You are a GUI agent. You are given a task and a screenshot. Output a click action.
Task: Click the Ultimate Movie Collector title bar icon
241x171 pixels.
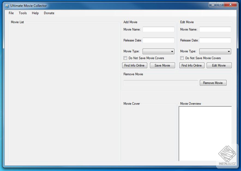7,6
